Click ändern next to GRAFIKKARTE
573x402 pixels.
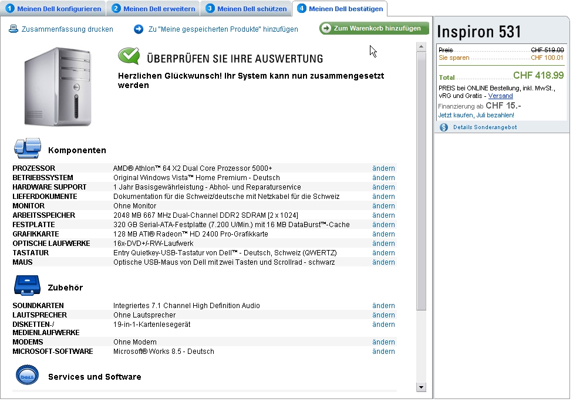(383, 234)
